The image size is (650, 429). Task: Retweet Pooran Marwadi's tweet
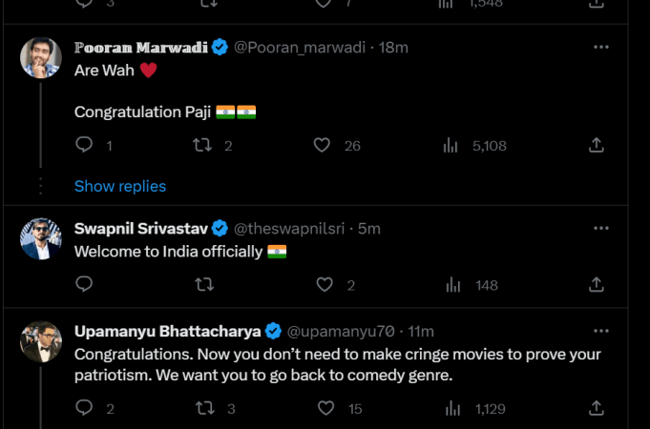pyautogui.click(x=201, y=146)
